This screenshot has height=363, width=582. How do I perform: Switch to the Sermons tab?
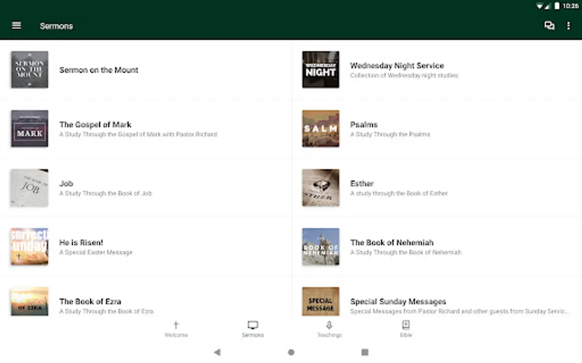pyautogui.click(x=253, y=329)
